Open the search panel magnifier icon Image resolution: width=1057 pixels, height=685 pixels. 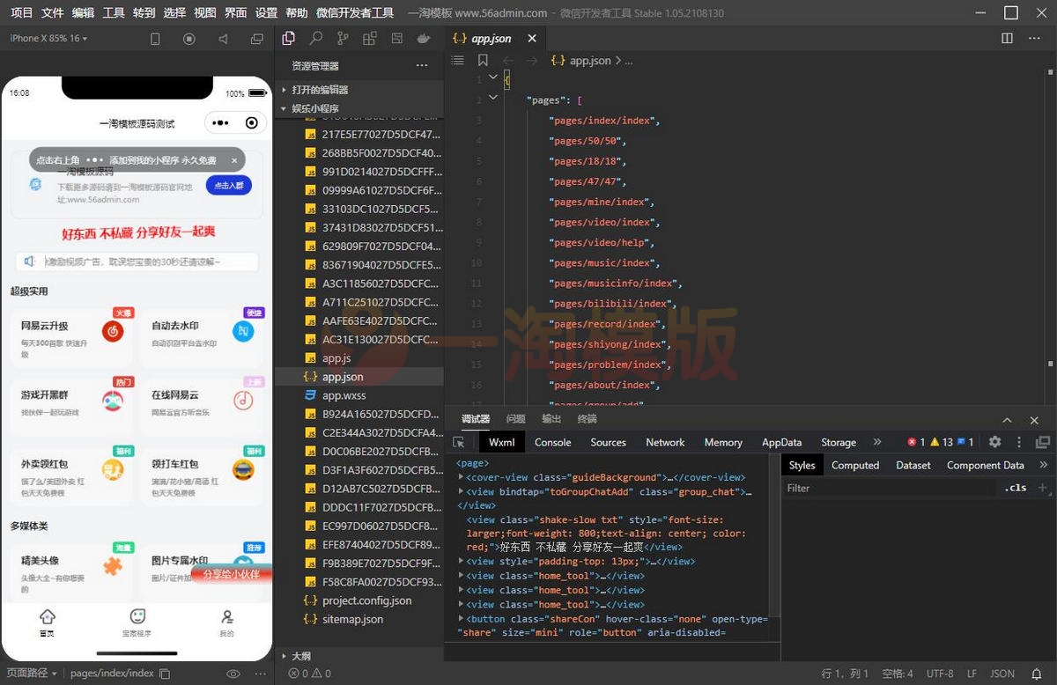(315, 39)
